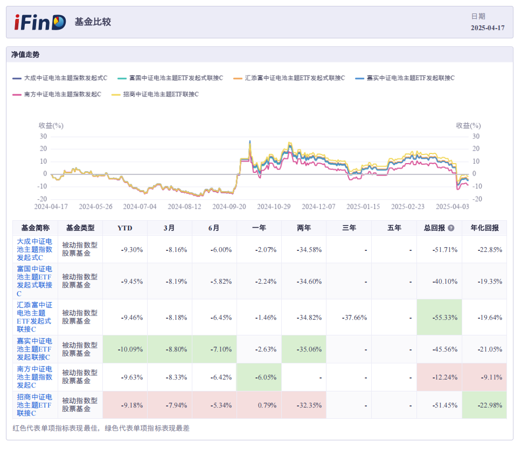Open fund link 南方中证电池主题指数发起C in table
This screenshot has width=521, height=449.
(34, 377)
